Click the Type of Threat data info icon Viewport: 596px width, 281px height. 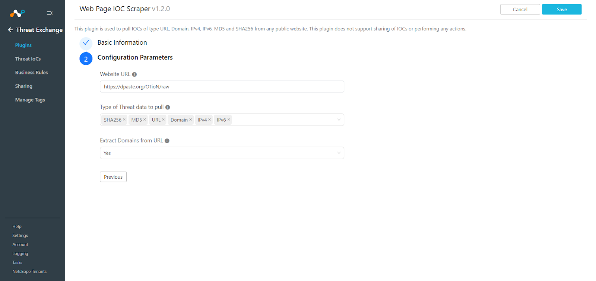(168, 107)
